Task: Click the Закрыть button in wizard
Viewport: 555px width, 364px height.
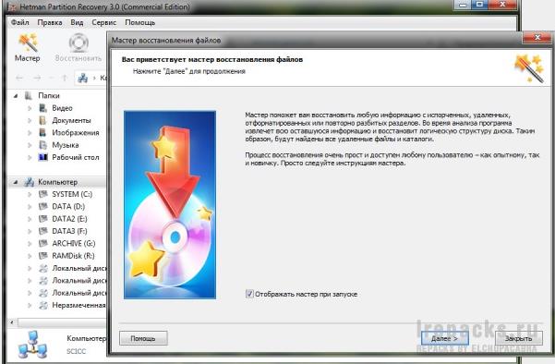Action: 518,338
